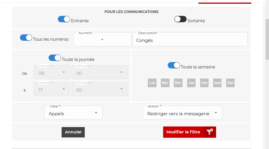The height and width of the screenshot is (149, 269).
Task: Select the Mer day button
Action: 178,83
